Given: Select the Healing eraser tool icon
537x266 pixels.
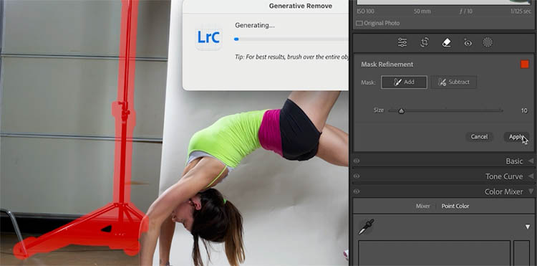Looking at the screenshot, I should pos(447,42).
